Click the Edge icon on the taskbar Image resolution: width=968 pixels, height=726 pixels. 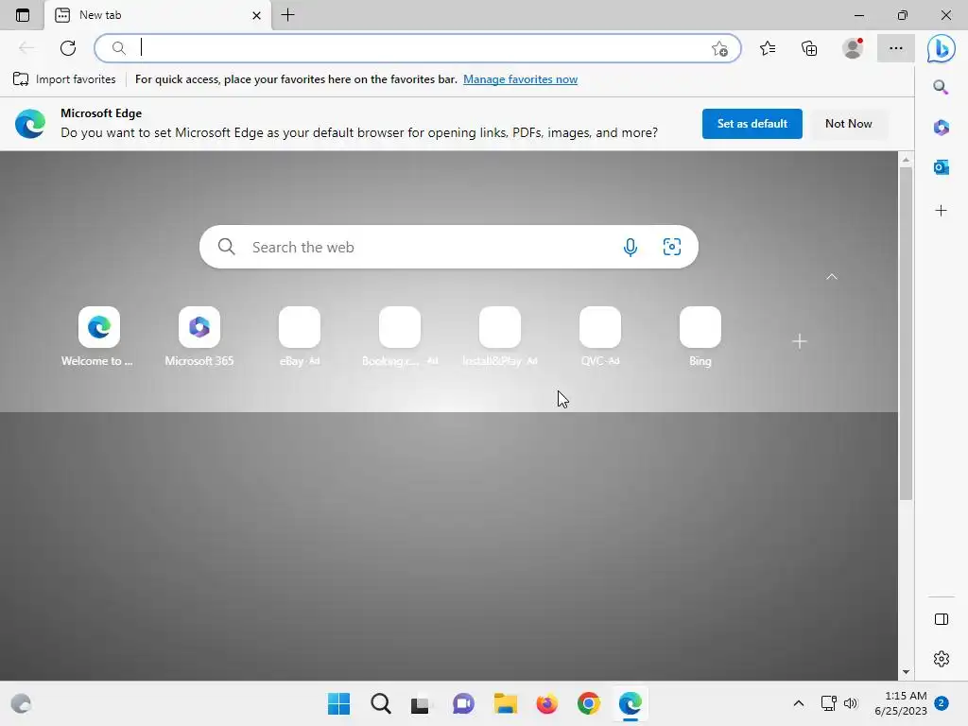[x=631, y=703]
